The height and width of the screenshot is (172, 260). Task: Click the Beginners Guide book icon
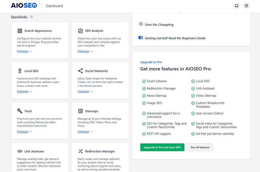(x=141, y=38)
